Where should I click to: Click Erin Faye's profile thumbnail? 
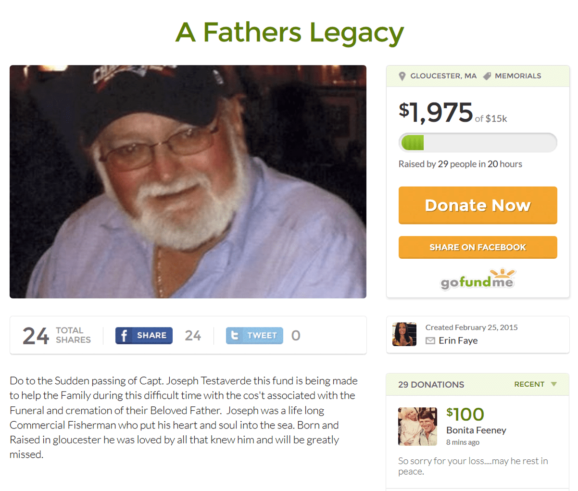pos(404,334)
